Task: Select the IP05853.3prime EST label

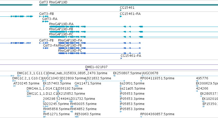Action: tap(132, 109)
